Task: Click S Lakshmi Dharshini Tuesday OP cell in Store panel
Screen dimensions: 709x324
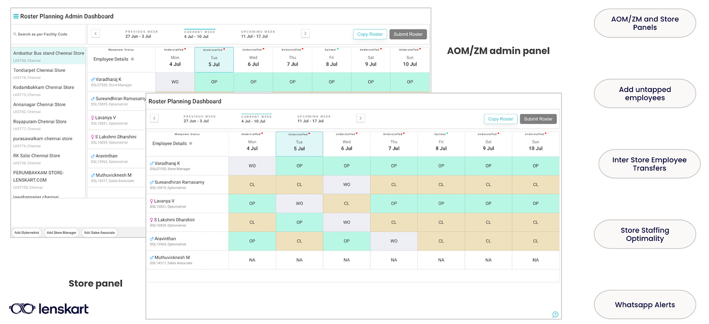Action: [x=299, y=222]
